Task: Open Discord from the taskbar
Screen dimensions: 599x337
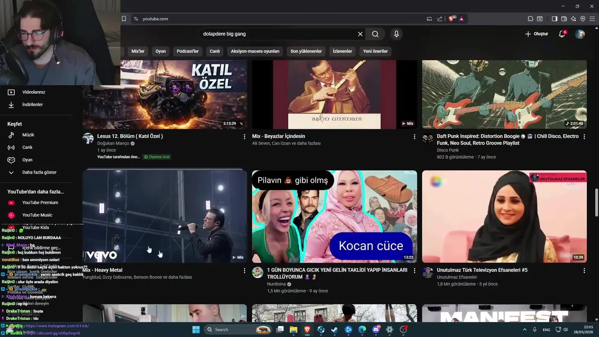Action: pos(376,330)
